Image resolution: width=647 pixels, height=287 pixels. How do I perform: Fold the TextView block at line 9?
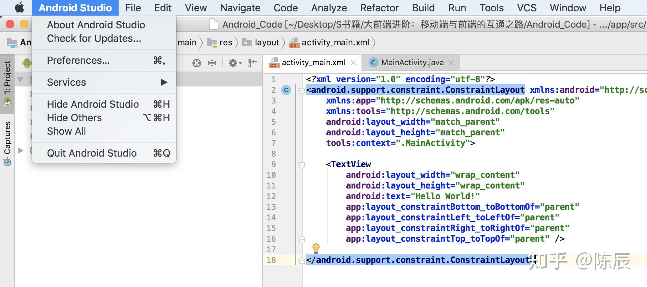coord(302,165)
